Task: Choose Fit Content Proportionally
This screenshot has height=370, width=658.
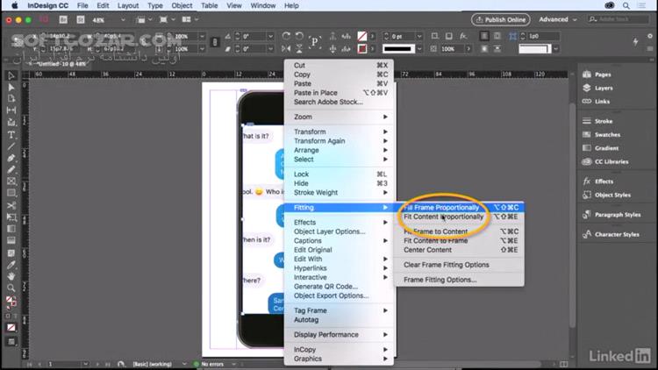Action: click(x=460, y=217)
